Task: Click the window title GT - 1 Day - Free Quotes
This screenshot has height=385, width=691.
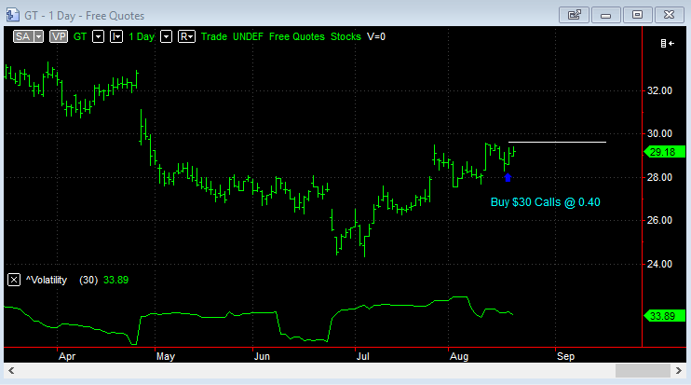Action: (x=85, y=16)
